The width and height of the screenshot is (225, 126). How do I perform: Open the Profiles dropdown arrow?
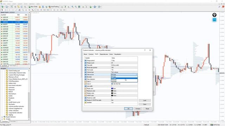point(8,7)
